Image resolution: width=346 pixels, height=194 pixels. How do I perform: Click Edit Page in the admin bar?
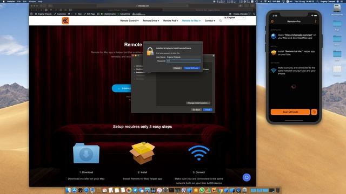coord(89,14)
